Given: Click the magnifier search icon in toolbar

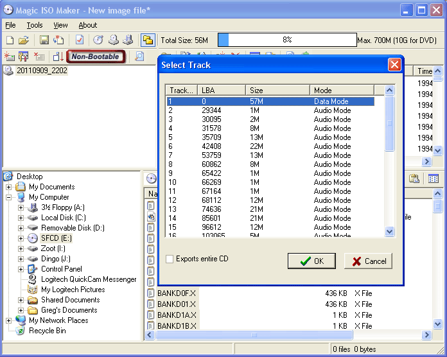Looking at the screenshot, I should click(139, 57).
